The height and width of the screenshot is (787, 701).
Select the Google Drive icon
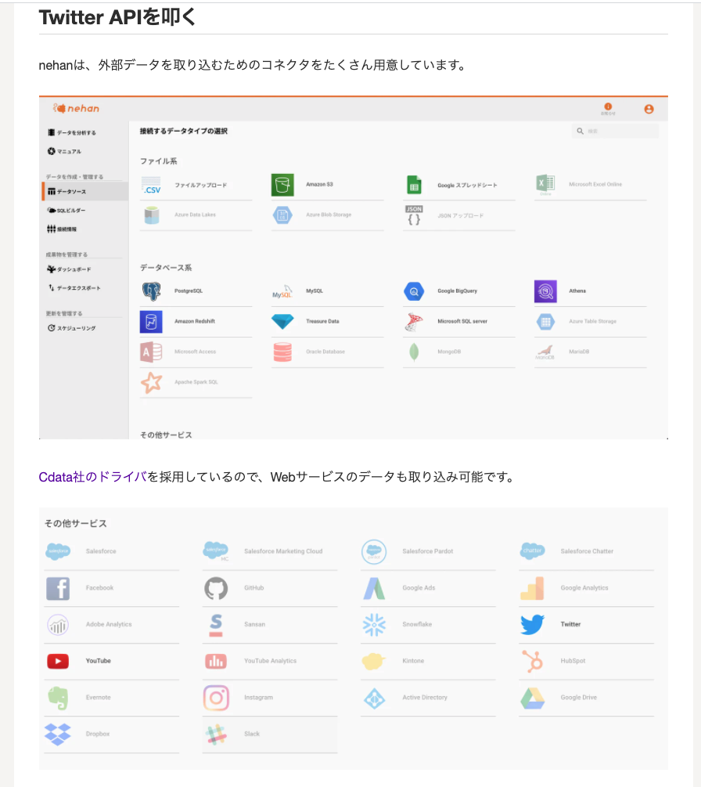click(x=533, y=699)
